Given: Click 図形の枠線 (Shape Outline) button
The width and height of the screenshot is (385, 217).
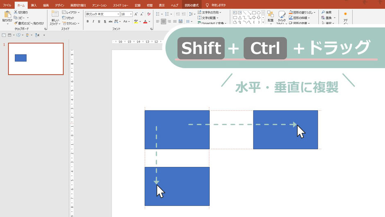Looking at the screenshot, I should [299, 18].
